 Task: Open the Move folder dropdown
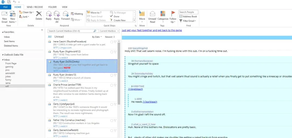click(142, 17)
